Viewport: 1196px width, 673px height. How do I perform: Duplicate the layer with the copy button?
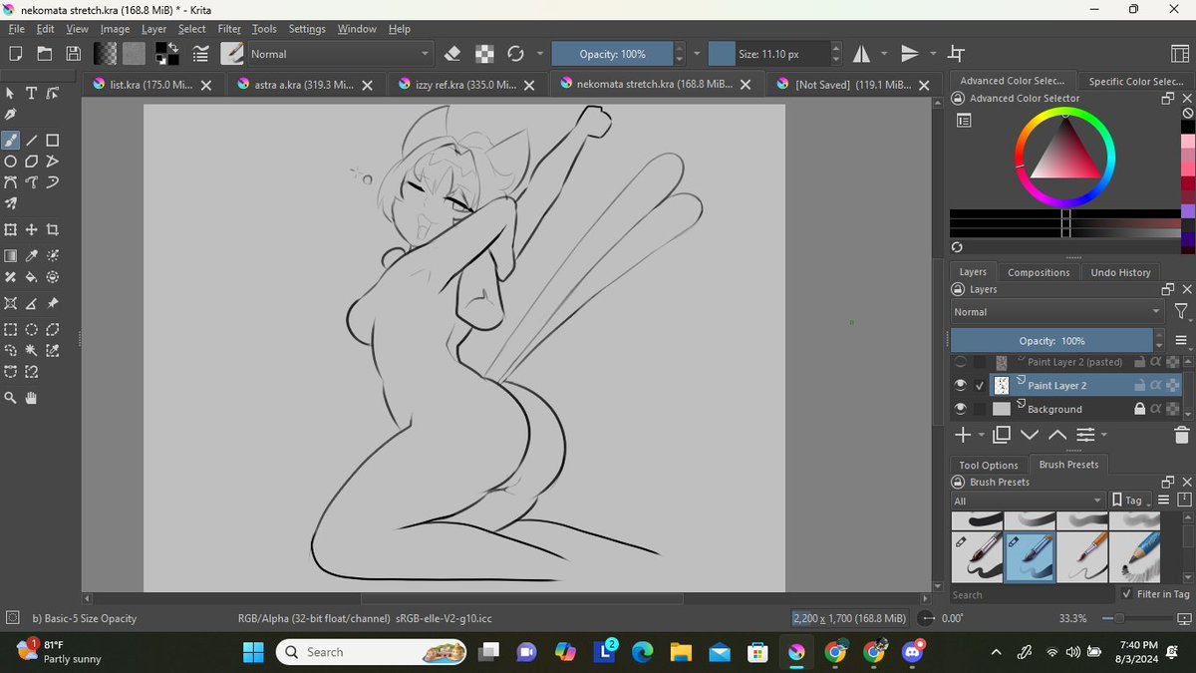point(1002,435)
